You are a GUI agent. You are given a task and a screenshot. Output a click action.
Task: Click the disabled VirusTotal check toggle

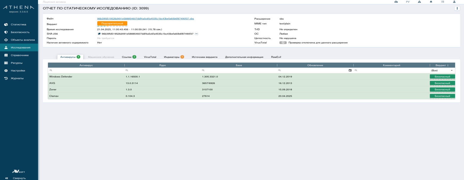[x=283, y=43]
